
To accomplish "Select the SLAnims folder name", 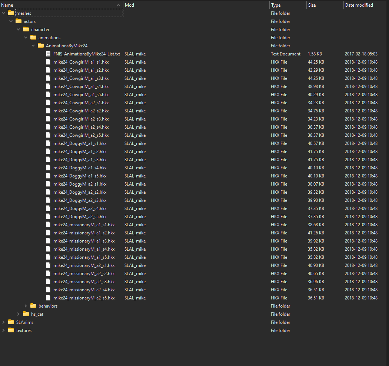I will tap(25, 322).
